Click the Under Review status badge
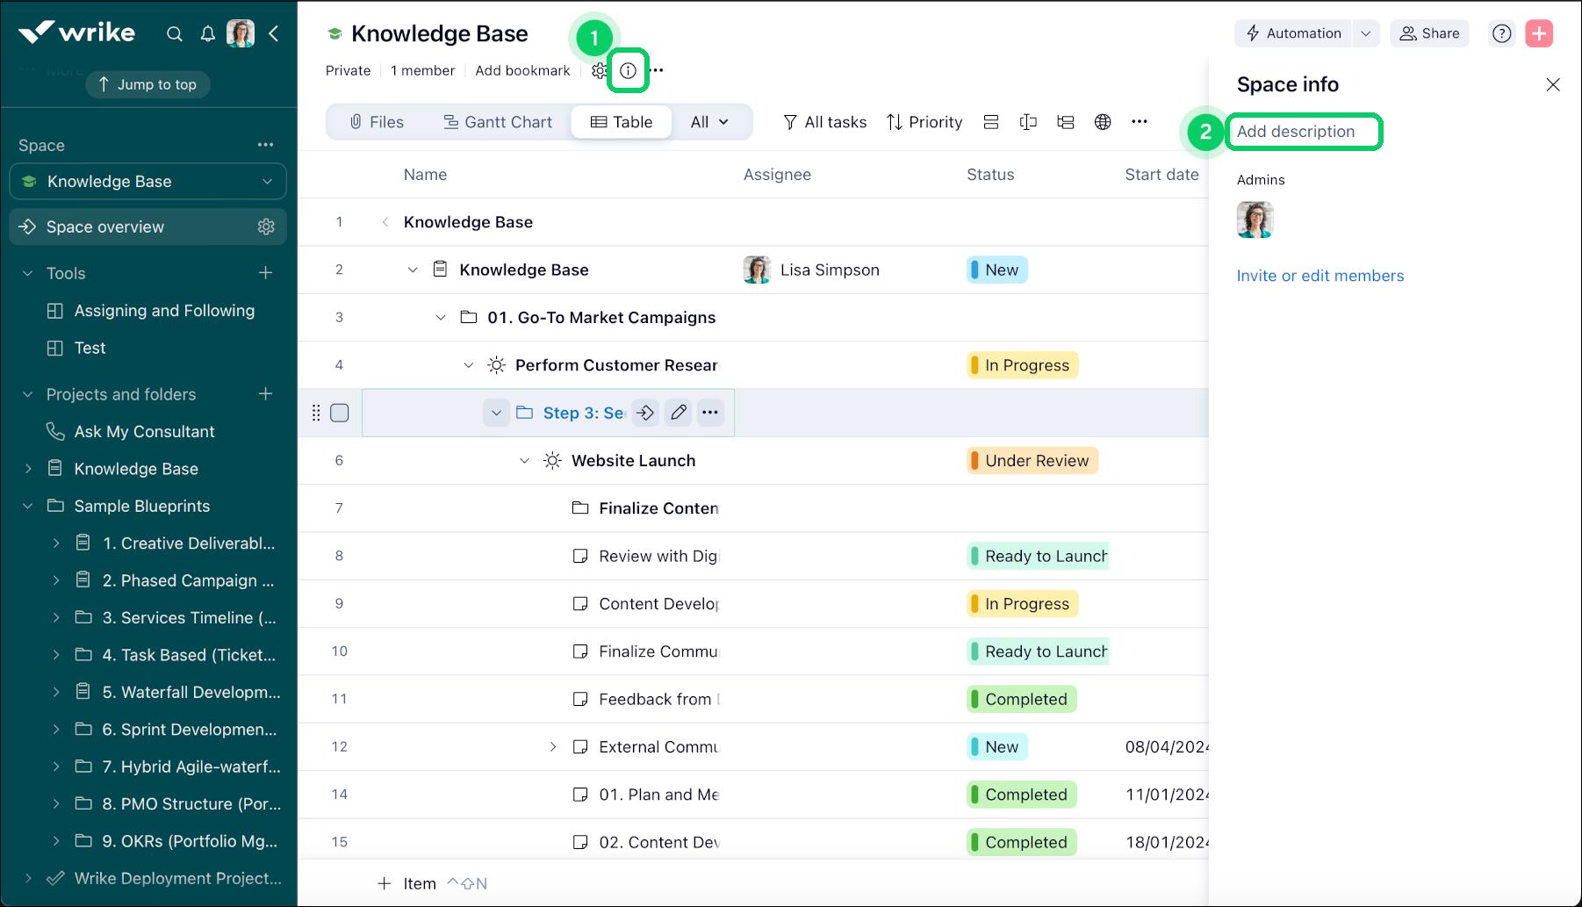 pos(1032,461)
